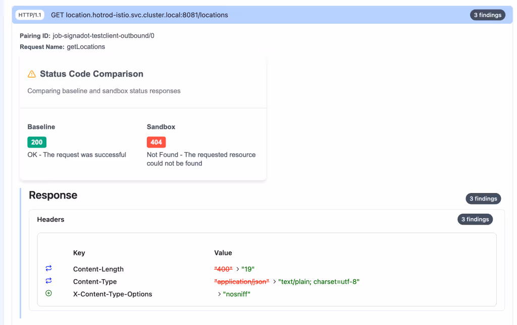Click the Content-Length header key
The width and height of the screenshot is (517, 325).
click(x=98, y=269)
